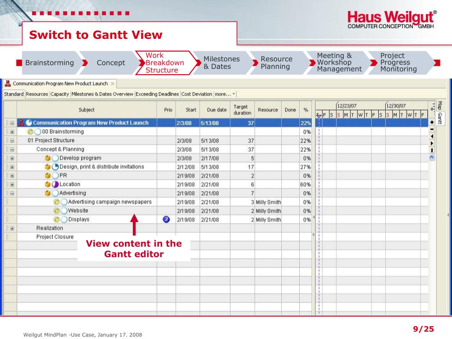Screen dimensions: 452x339
Task: Expand the Develop program row
Action: click(12, 158)
